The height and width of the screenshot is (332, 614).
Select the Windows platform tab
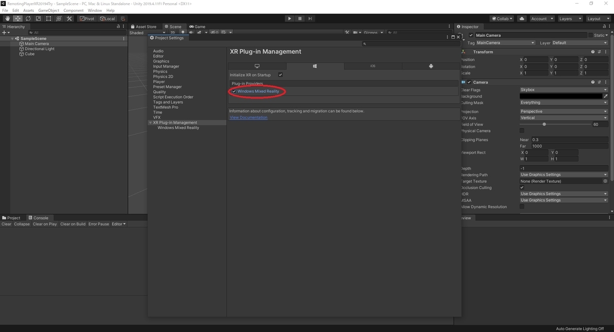point(315,66)
